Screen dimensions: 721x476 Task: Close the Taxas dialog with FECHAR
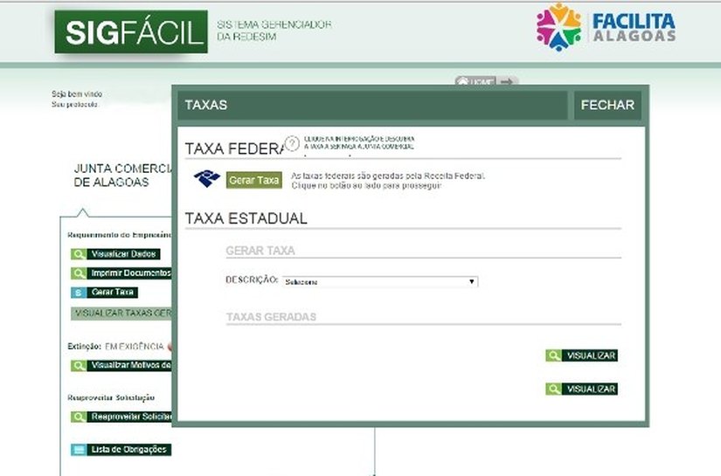607,105
